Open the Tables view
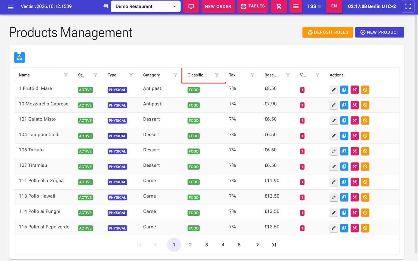 pos(253,6)
